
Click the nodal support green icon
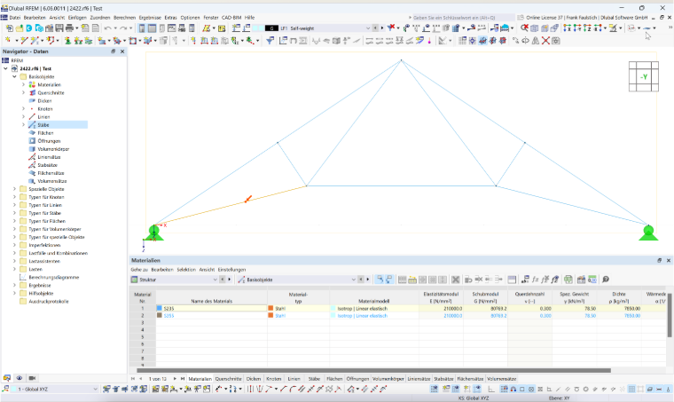pyautogui.click(x=68, y=41)
